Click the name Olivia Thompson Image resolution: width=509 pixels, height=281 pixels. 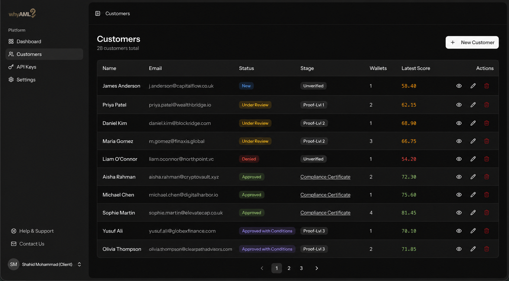(x=122, y=249)
